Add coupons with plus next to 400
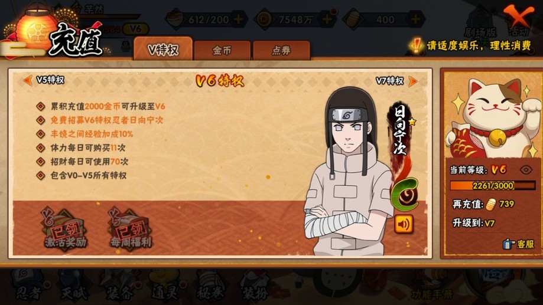The image size is (543, 305). point(415,19)
